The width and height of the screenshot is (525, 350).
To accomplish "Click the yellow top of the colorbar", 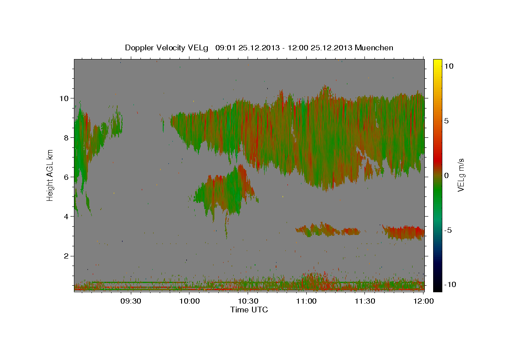I will (x=437, y=63).
